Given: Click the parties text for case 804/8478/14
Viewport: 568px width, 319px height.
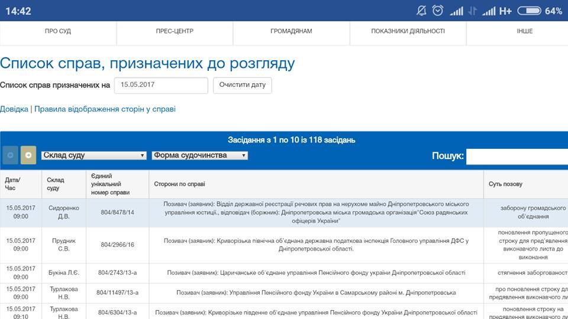Looking at the screenshot, I should (x=316, y=212).
